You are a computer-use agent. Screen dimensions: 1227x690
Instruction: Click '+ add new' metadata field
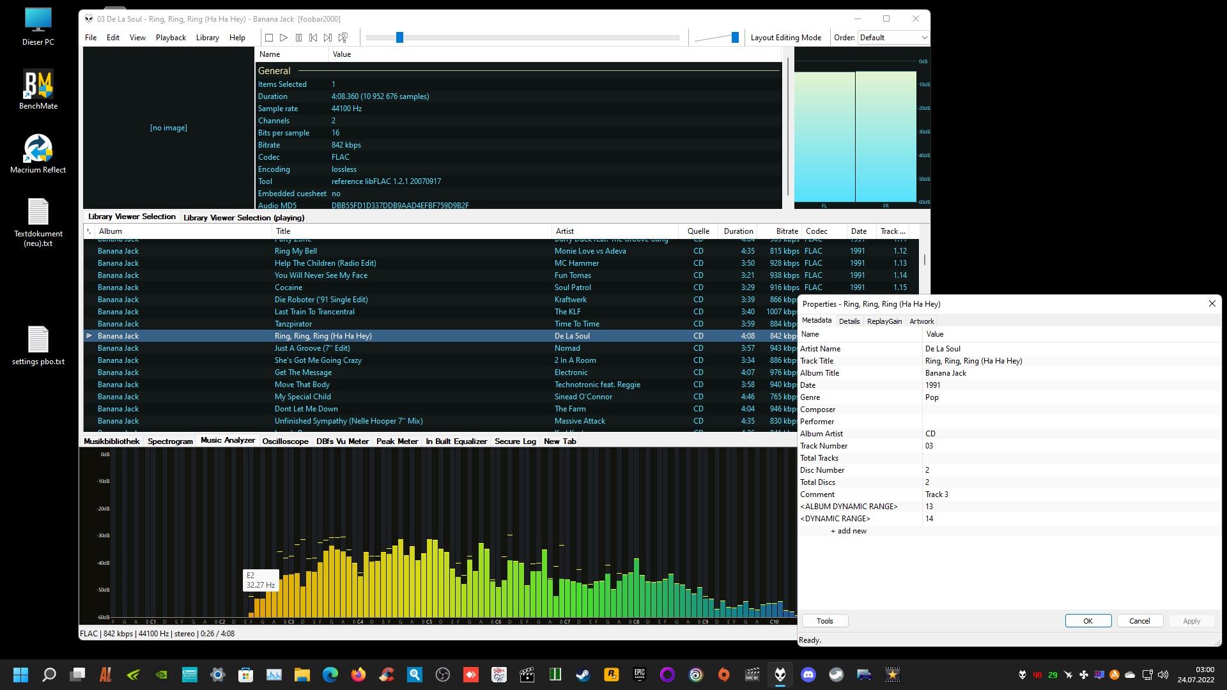pos(849,531)
